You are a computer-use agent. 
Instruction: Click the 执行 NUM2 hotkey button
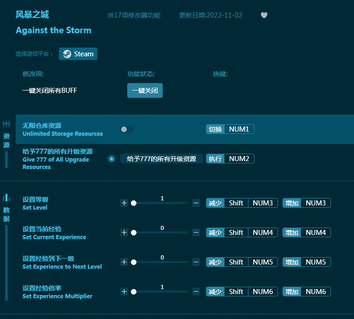[230, 159]
